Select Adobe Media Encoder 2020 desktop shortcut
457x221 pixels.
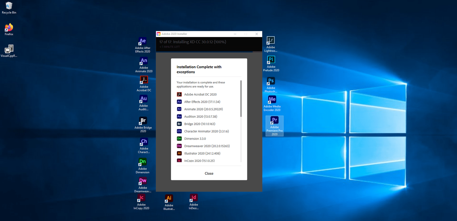pyautogui.click(x=272, y=104)
